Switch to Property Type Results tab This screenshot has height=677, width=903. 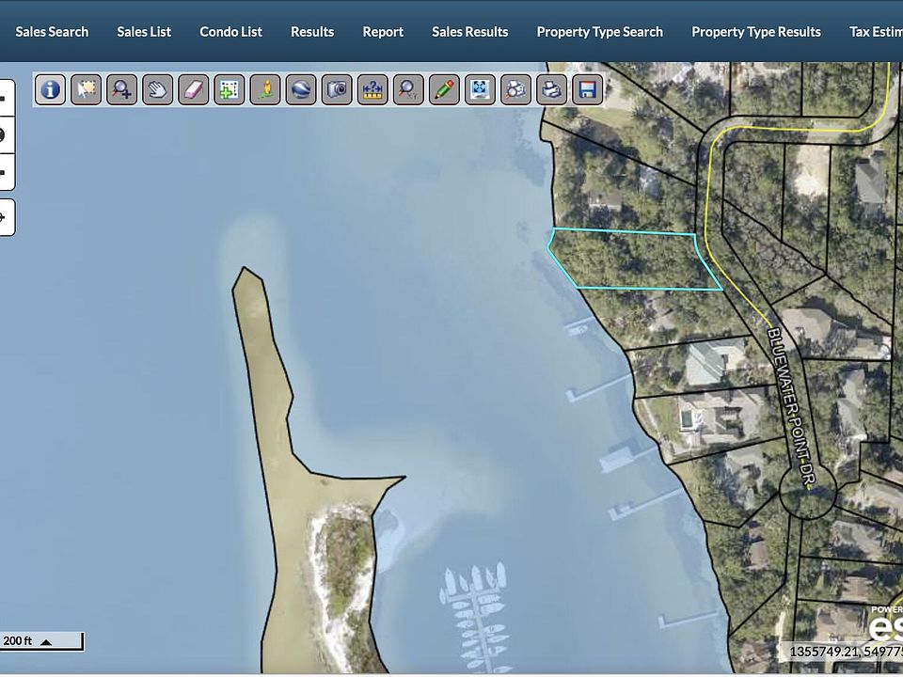pyautogui.click(x=756, y=32)
